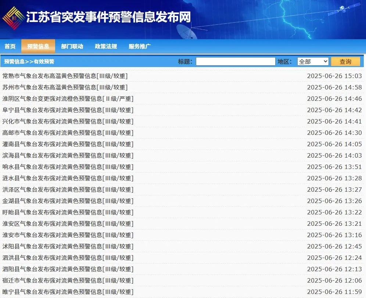Screen dimensions: 366x298
Task: Click the 查询 search button
Action: [345, 61]
